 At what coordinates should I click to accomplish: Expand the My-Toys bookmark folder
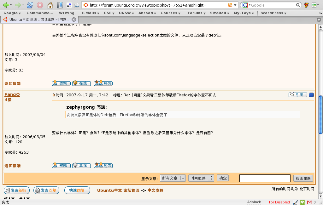(x=244, y=13)
